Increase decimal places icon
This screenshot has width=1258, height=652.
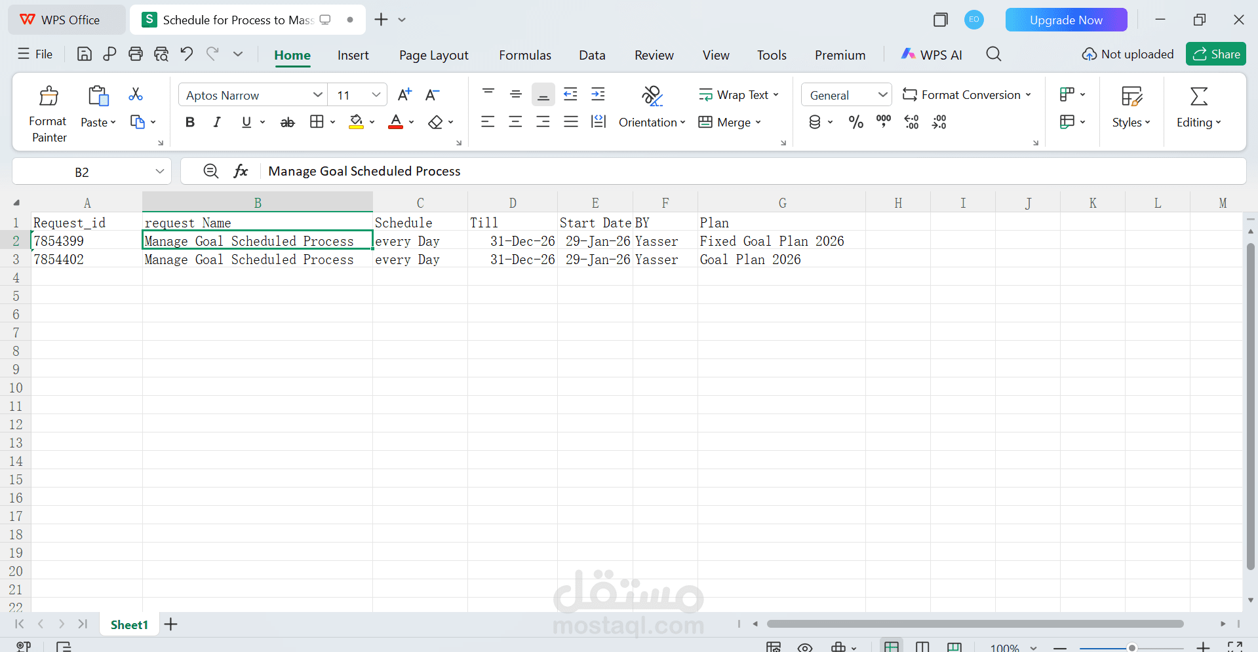pos(912,122)
